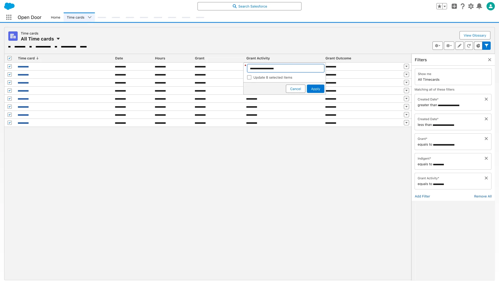499x281 pixels.
Task: Open the Global Actions plus icon
Action: pyautogui.click(x=454, y=6)
